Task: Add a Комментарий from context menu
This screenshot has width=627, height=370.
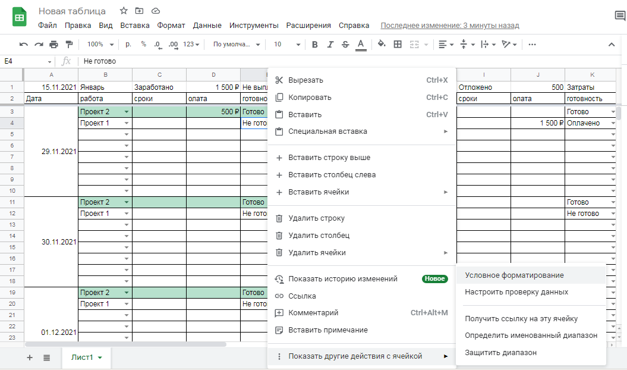Action: point(361,313)
